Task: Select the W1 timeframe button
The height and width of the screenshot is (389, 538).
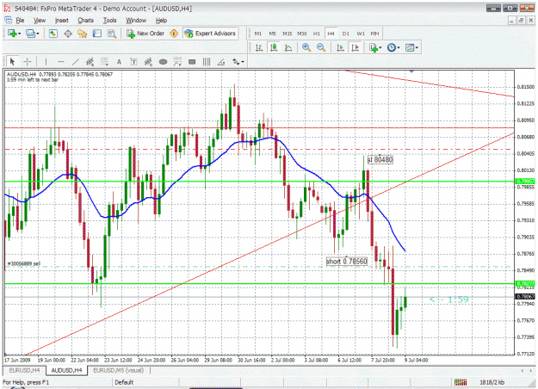Action: (361, 34)
